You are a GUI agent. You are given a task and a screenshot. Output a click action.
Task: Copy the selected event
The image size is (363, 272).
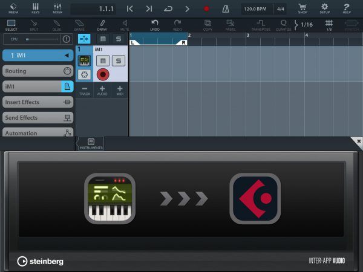[x=208, y=25]
